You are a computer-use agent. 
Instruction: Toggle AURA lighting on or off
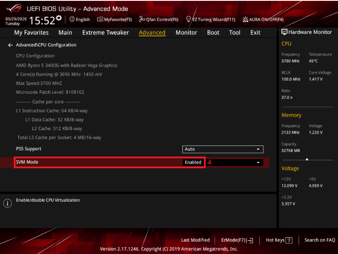click(x=245, y=19)
